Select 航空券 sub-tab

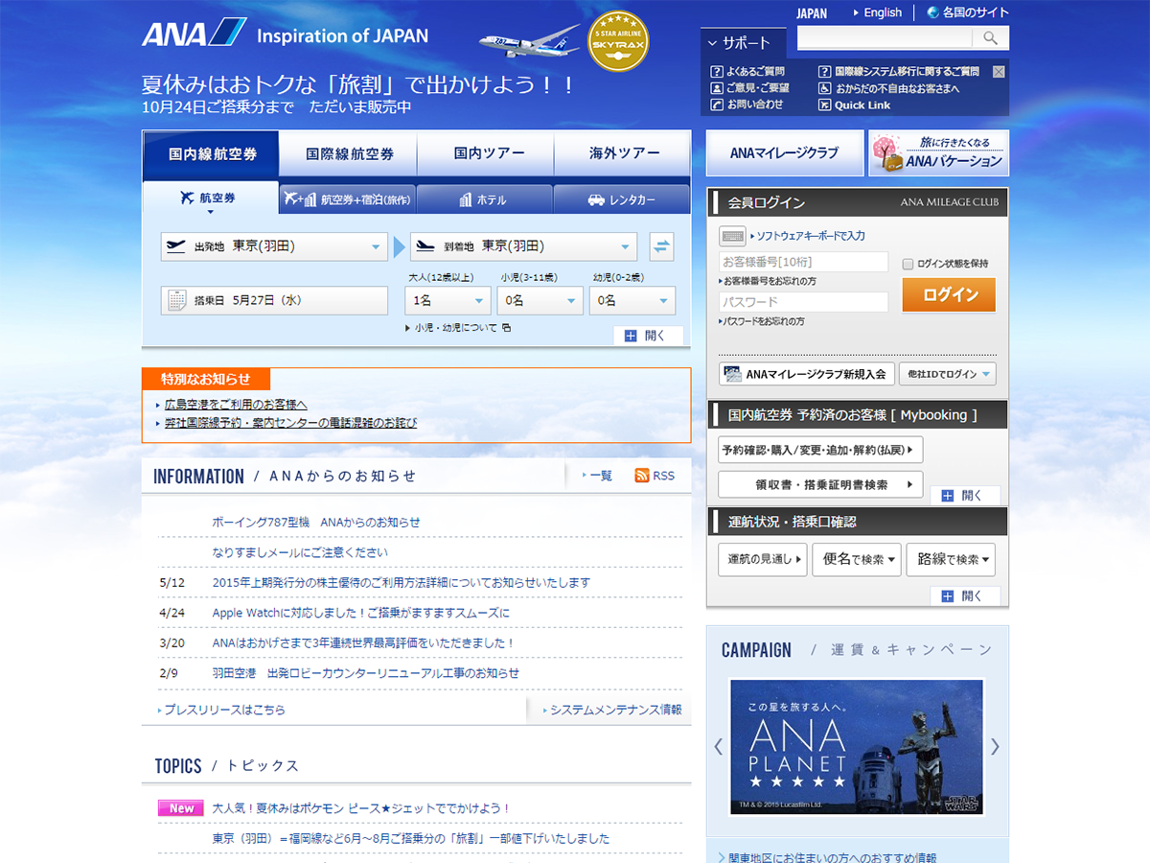pyautogui.click(x=211, y=198)
